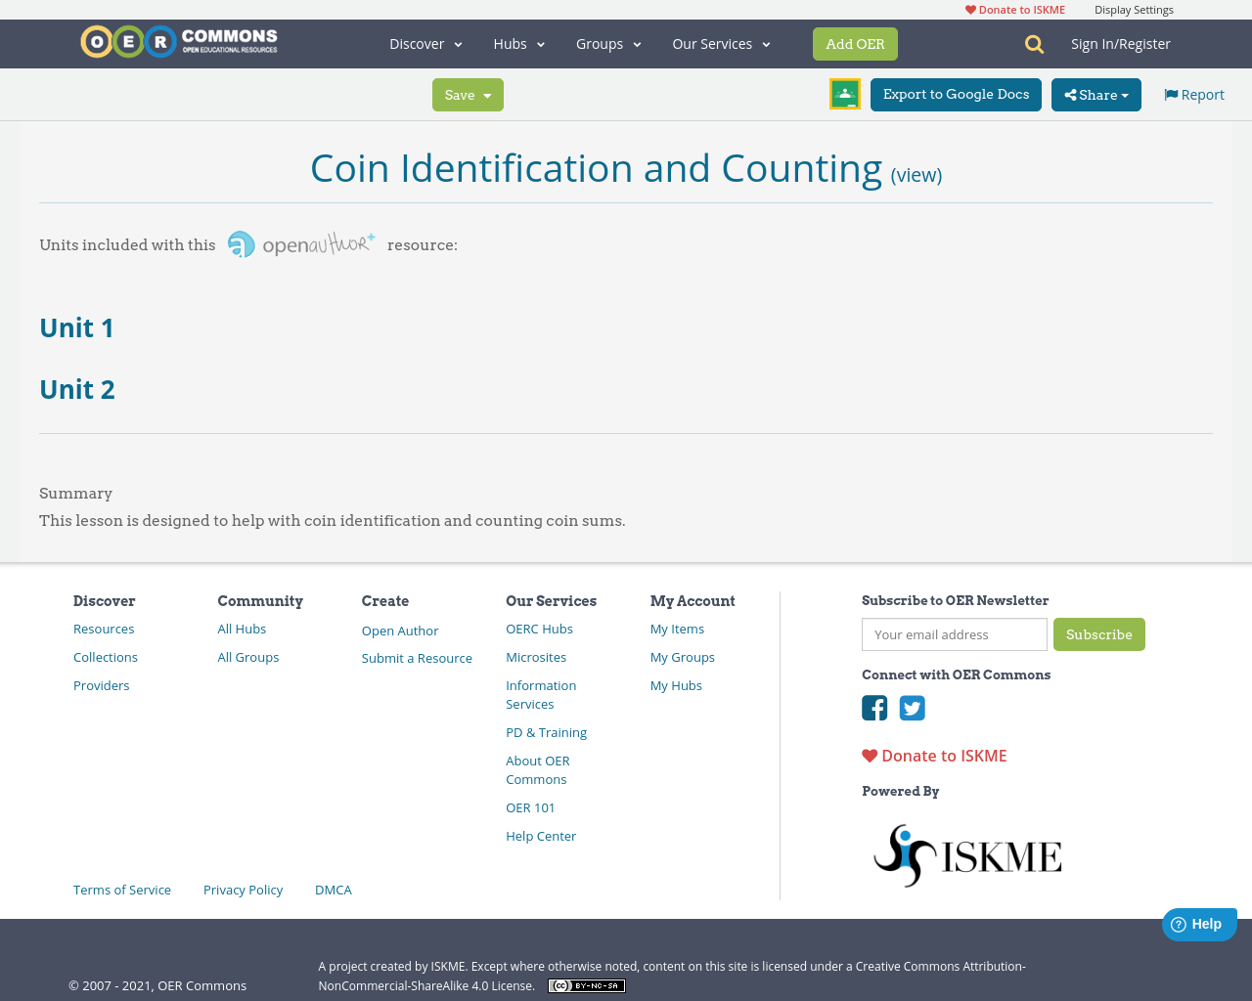Open the Save dropdown menu
The height and width of the screenshot is (1001, 1252).
(468, 94)
